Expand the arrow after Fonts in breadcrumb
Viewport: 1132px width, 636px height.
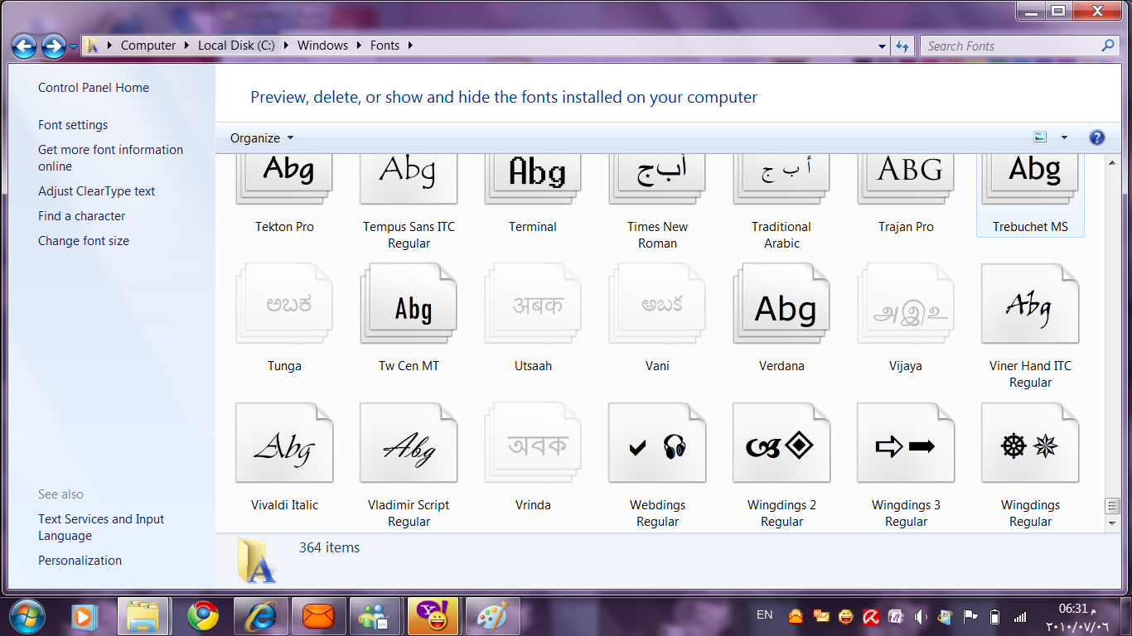click(x=410, y=46)
